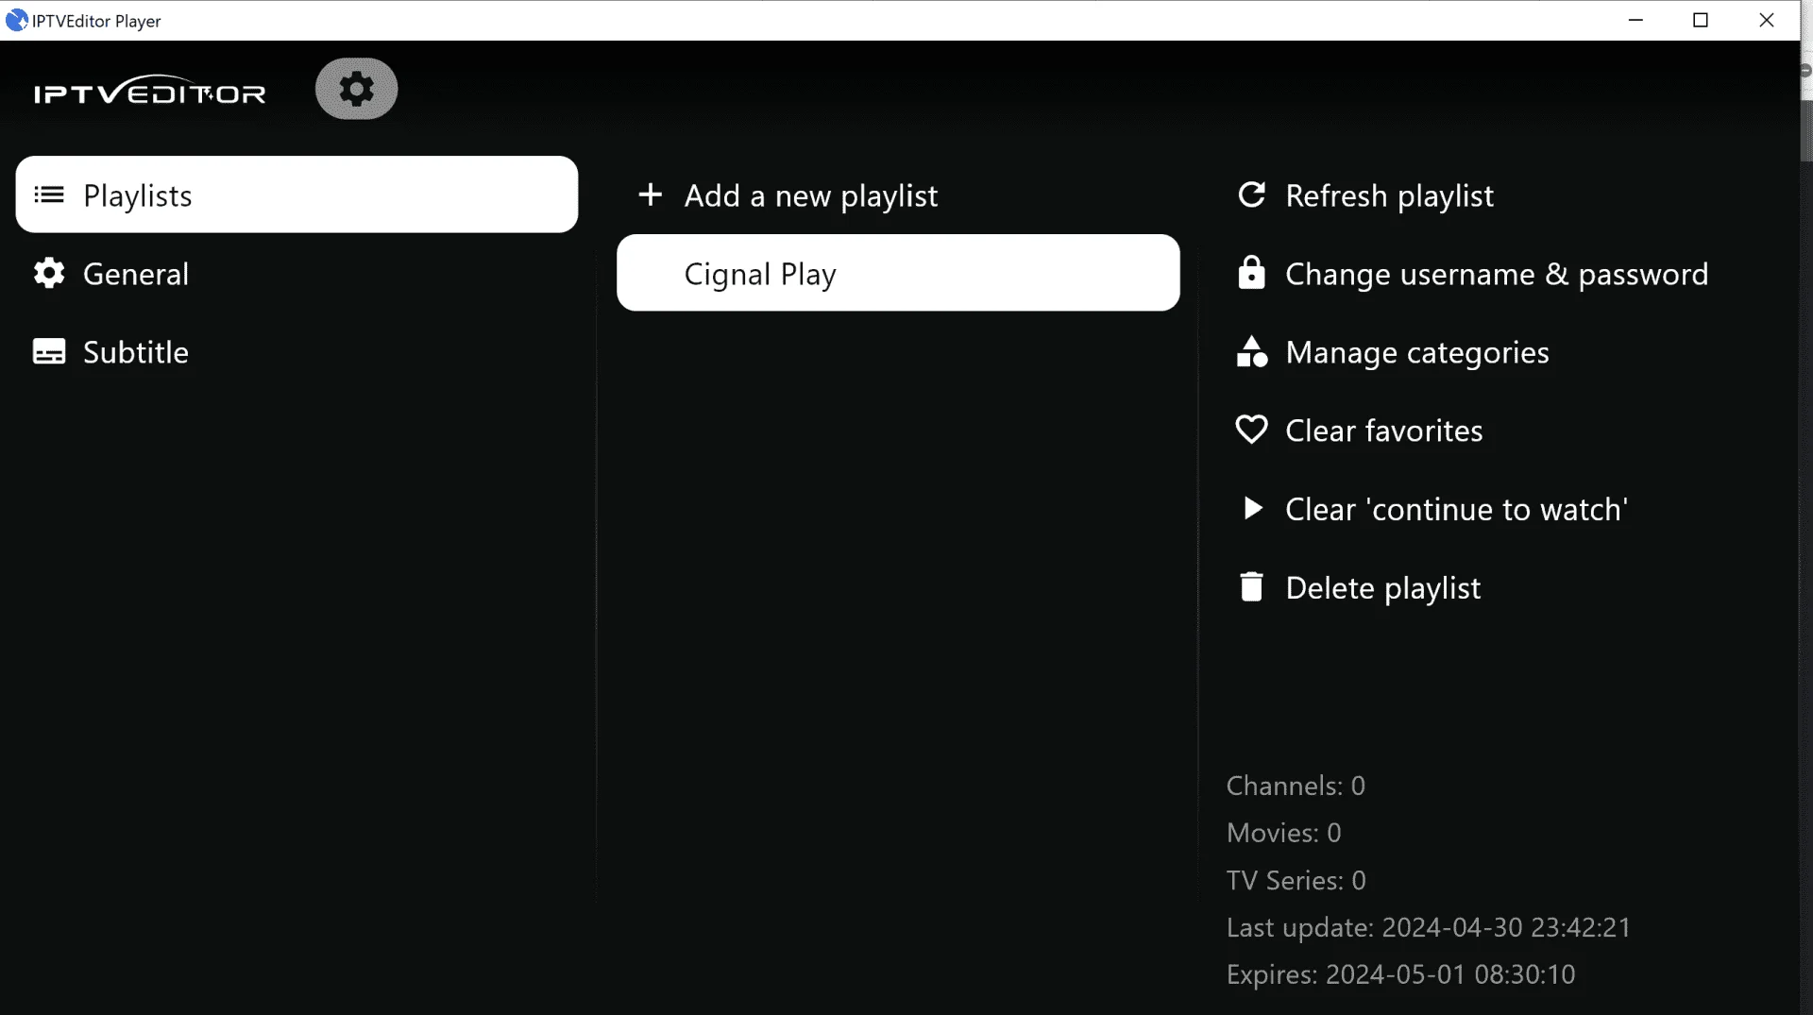This screenshot has width=1813, height=1015.
Task: Click 'Delete playlist' text
Action: point(1383,587)
